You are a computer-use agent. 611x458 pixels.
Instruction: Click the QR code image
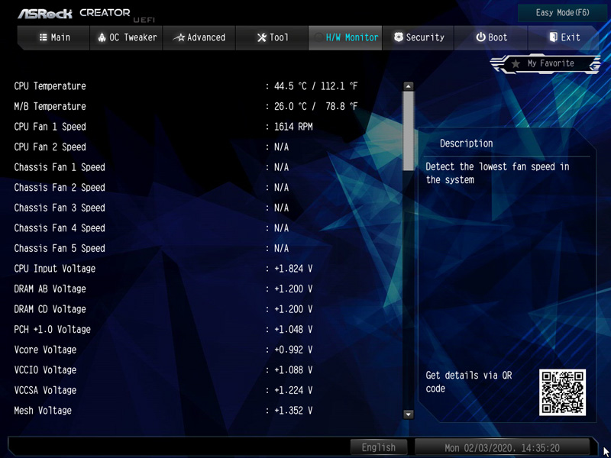(562, 392)
